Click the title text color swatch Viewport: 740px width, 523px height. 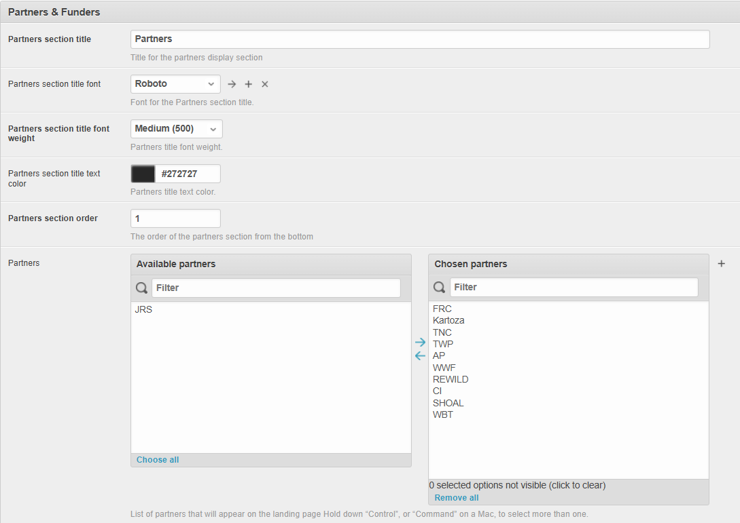click(x=143, y=174)
